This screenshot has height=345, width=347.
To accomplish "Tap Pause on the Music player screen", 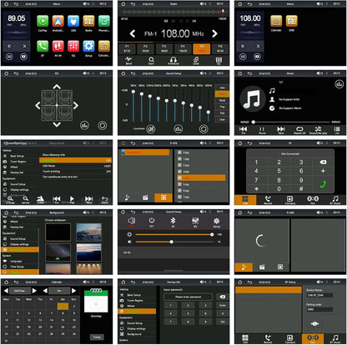I will pos(262,130).
